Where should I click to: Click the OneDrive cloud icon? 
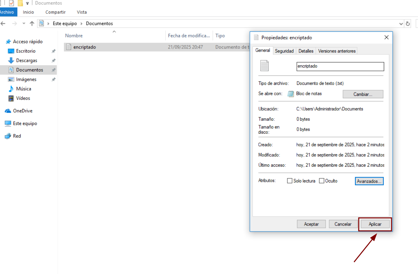8,111
